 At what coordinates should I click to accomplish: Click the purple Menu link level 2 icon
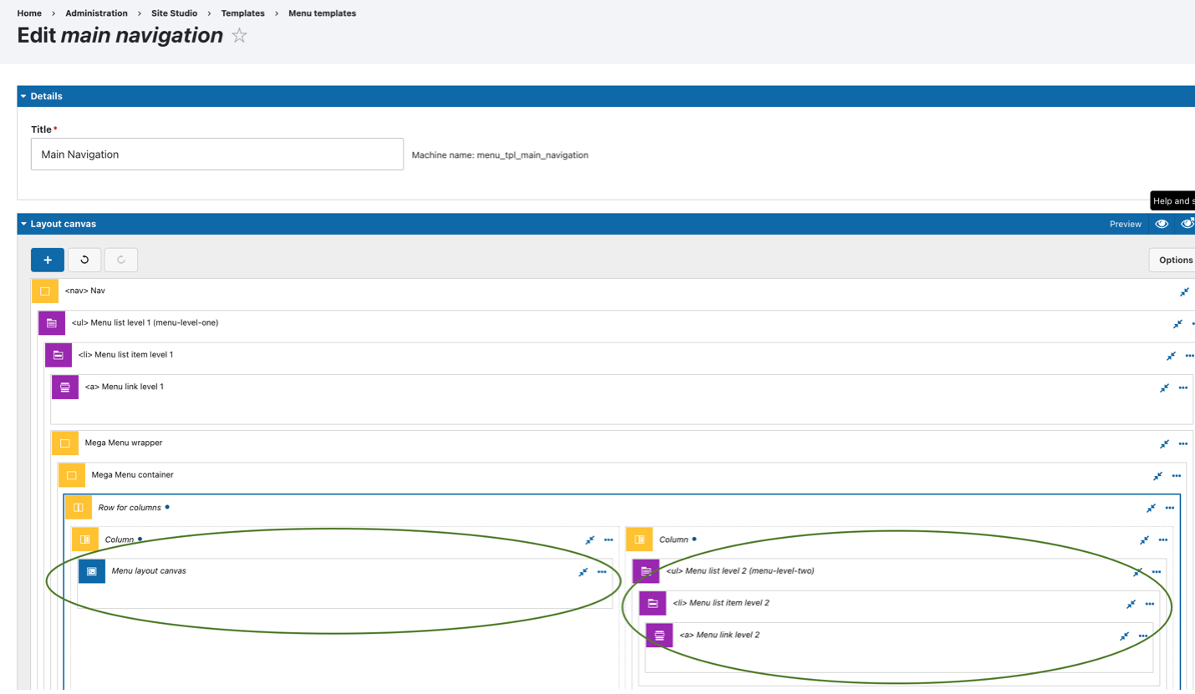659,636
